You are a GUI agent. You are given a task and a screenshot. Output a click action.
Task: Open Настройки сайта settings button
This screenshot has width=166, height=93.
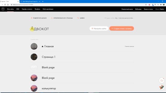99,28
